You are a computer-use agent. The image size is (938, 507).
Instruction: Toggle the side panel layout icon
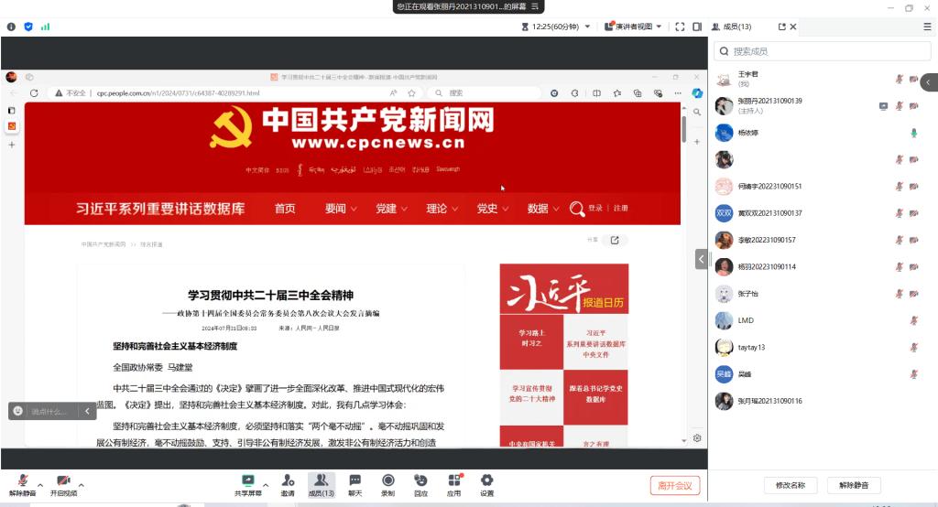coord(697,27)
